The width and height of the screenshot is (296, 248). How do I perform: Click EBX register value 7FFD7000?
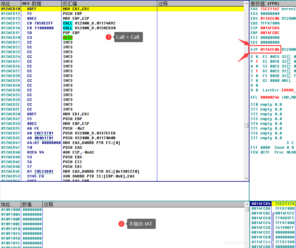pyautogui.click(x=270, y=23)
